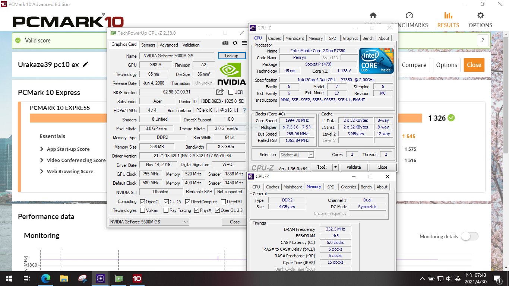Open the Results chart icon

448,15
